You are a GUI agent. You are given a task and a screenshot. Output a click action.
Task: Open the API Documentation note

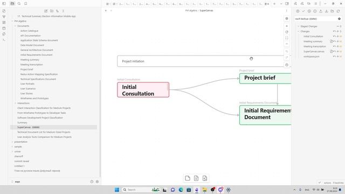[30, 36]
